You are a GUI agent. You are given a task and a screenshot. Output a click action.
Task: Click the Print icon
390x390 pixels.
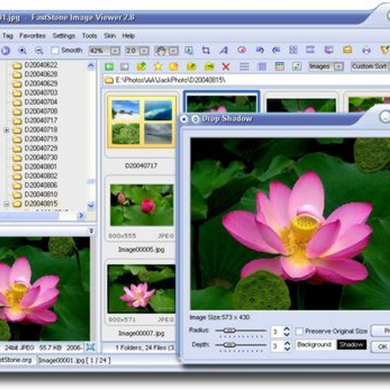point(366,50)
